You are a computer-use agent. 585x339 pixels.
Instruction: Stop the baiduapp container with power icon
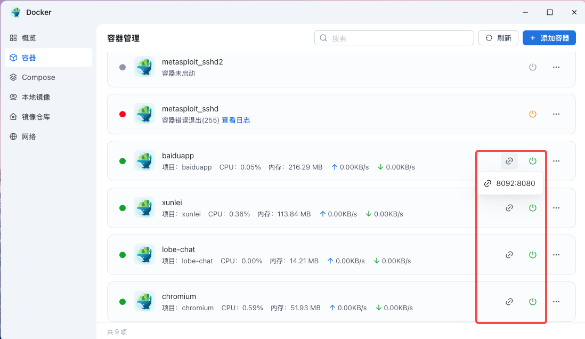coord(533,161)
